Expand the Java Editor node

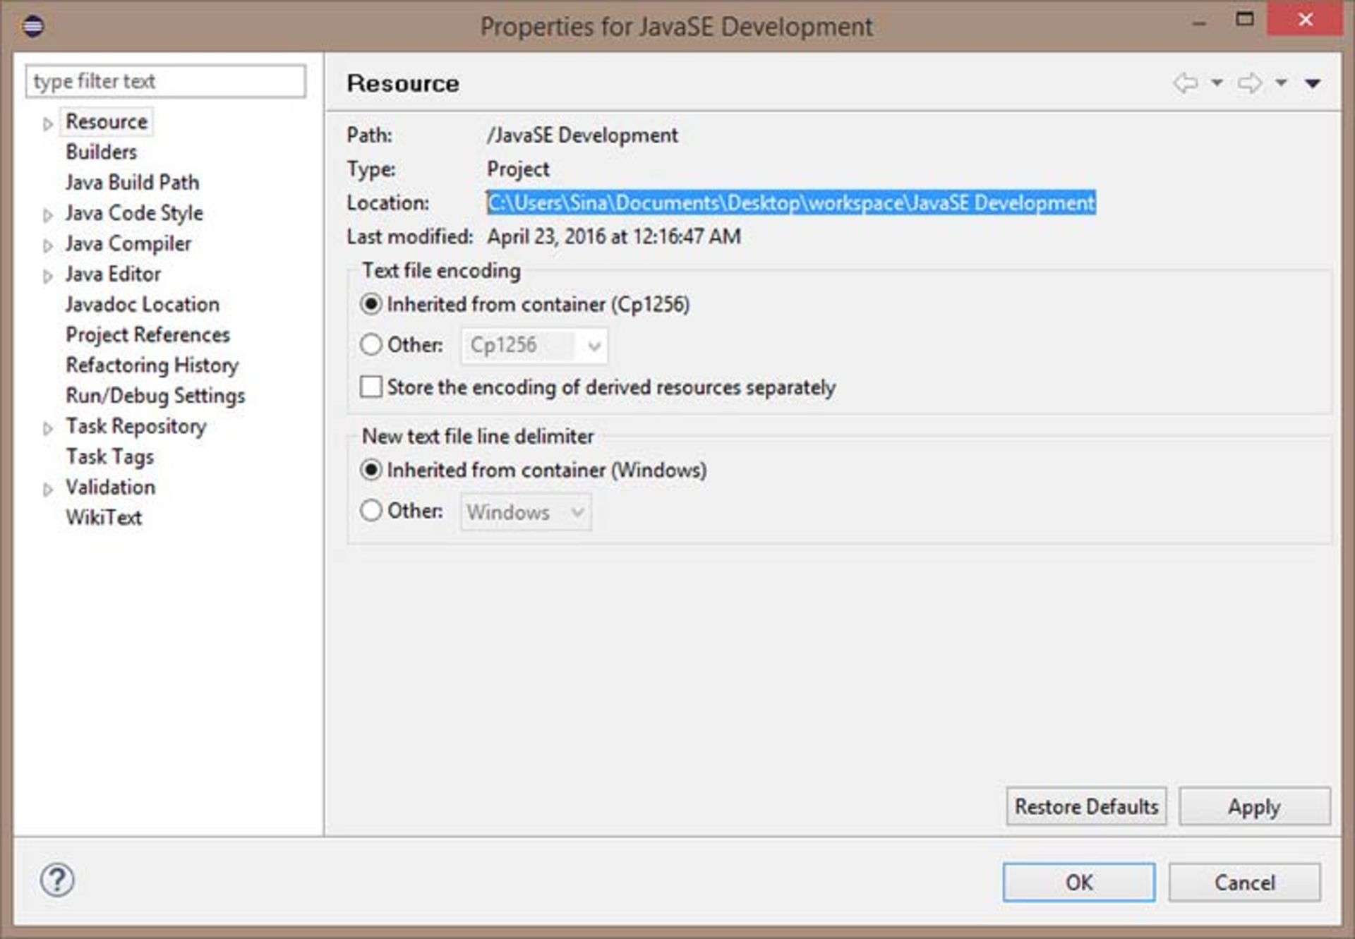coord(47,276)
